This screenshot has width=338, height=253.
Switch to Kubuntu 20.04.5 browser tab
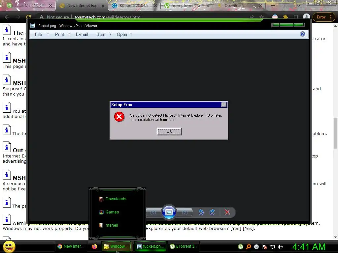click(134, 6)
